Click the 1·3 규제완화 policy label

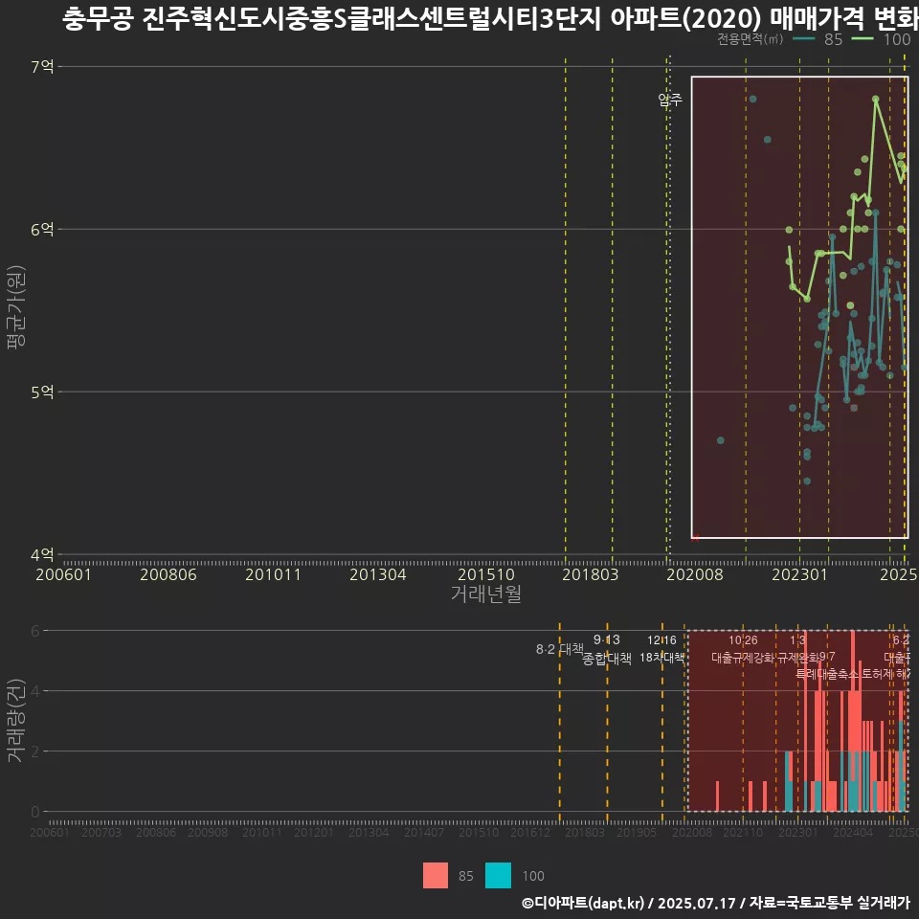[797, 649]
